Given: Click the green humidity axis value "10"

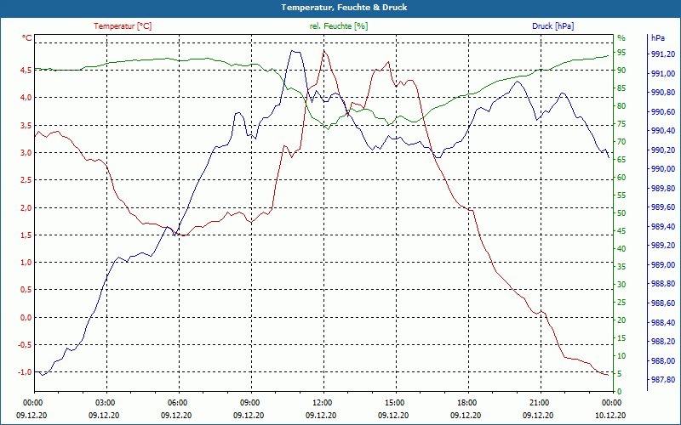Looking at the screenshot, I should pyautogui.click(x=621, y=356).
